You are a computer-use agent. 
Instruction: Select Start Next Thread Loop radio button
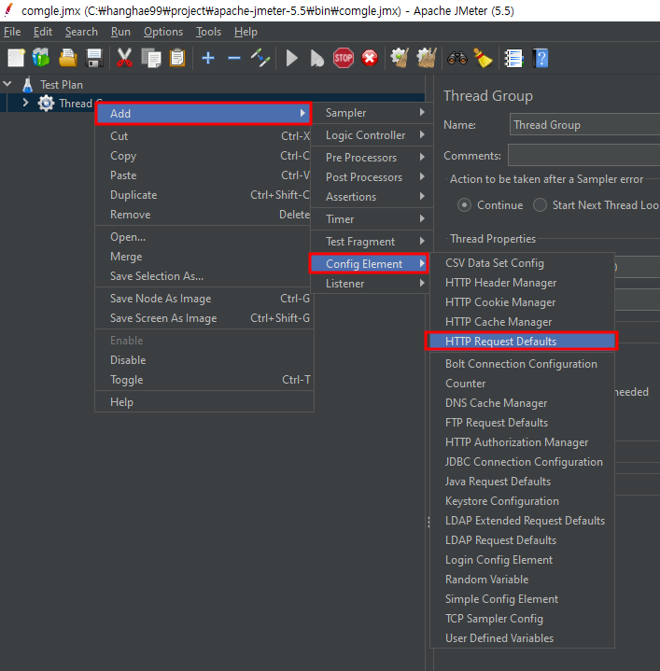click(540, 205)
